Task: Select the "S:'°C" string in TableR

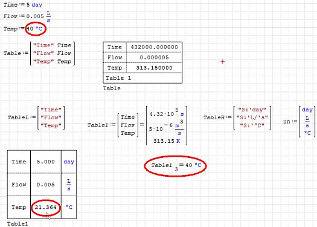Action: (252, 125)
